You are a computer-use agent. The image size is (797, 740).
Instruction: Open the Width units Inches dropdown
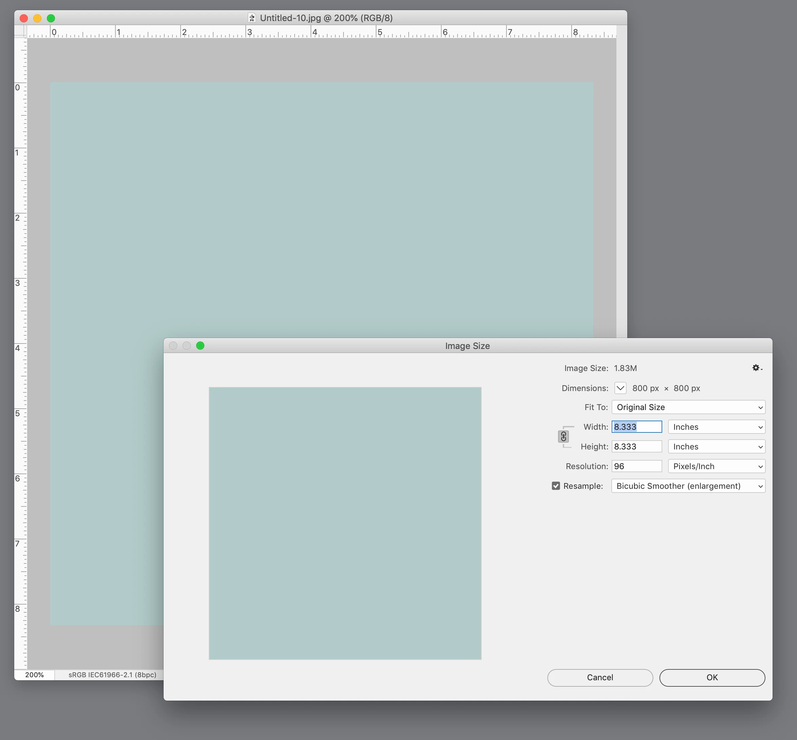pos(716,427)
